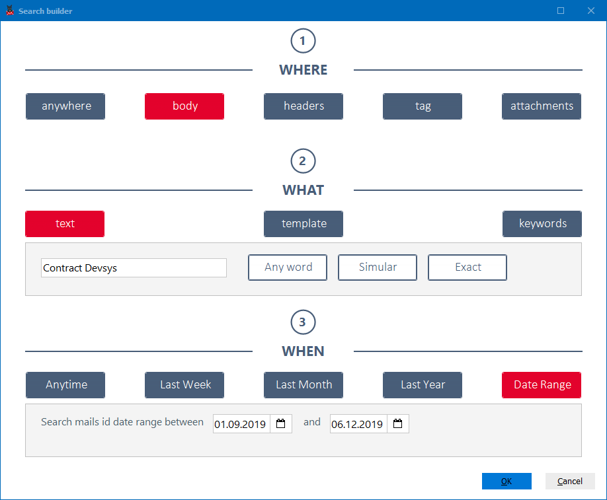
Task: Toggle the Date Range option under WHEN
Action: pos(541,385)
